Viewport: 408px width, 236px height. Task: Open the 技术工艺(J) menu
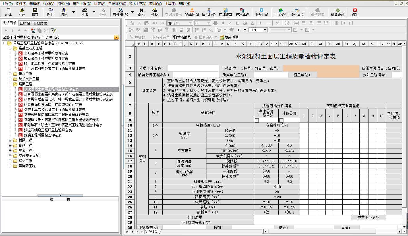(x=138, y=4)
